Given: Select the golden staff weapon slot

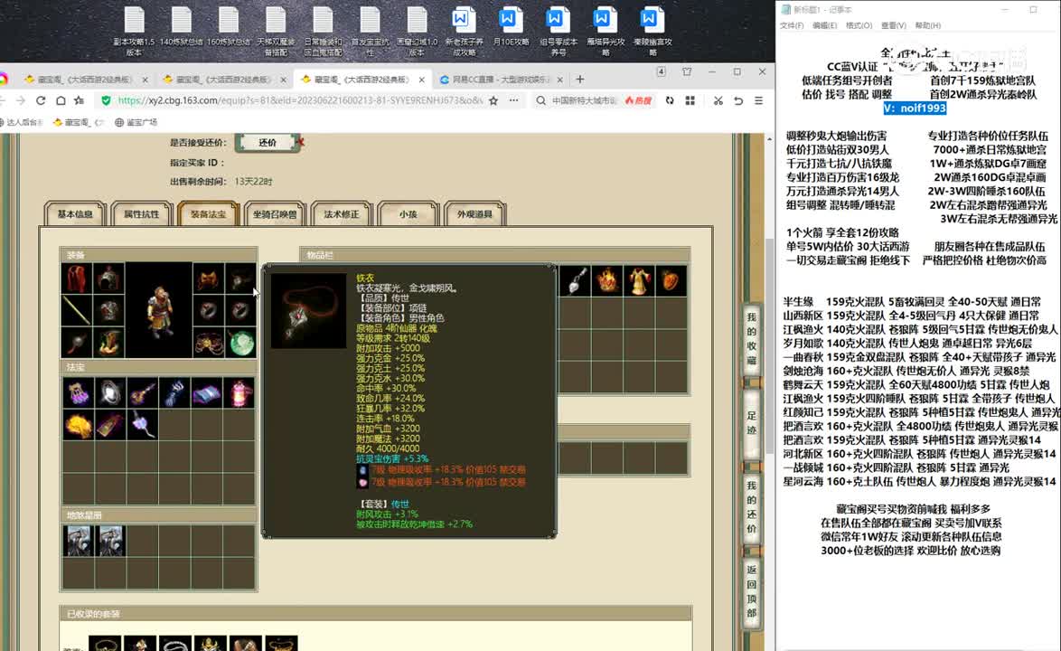Looking at the screenshot, I should 77,311.
